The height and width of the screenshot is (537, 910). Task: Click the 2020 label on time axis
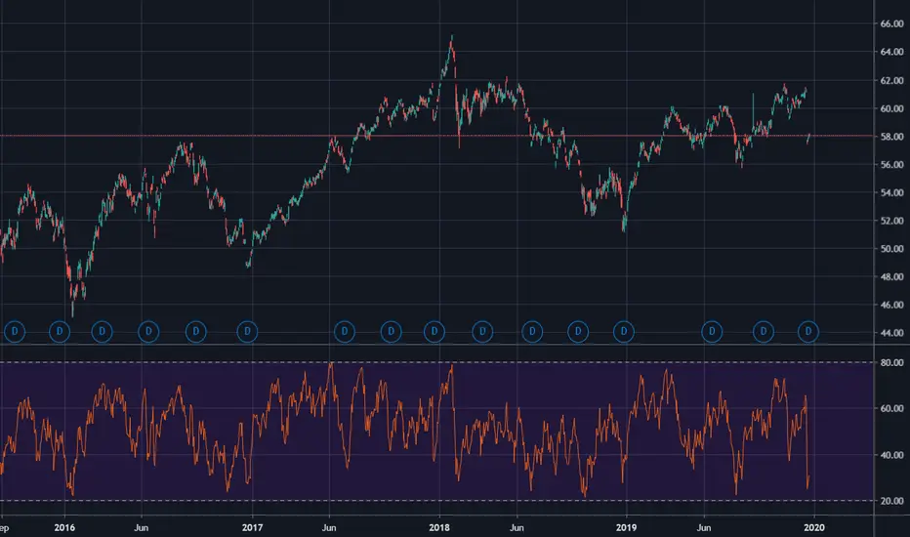tap(813, 527)
